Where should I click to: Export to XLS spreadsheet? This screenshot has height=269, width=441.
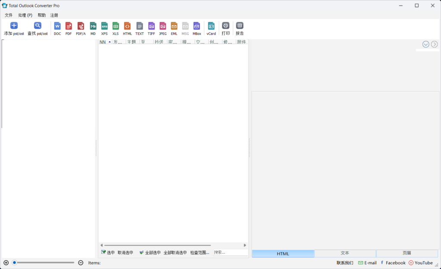[115, 29]
